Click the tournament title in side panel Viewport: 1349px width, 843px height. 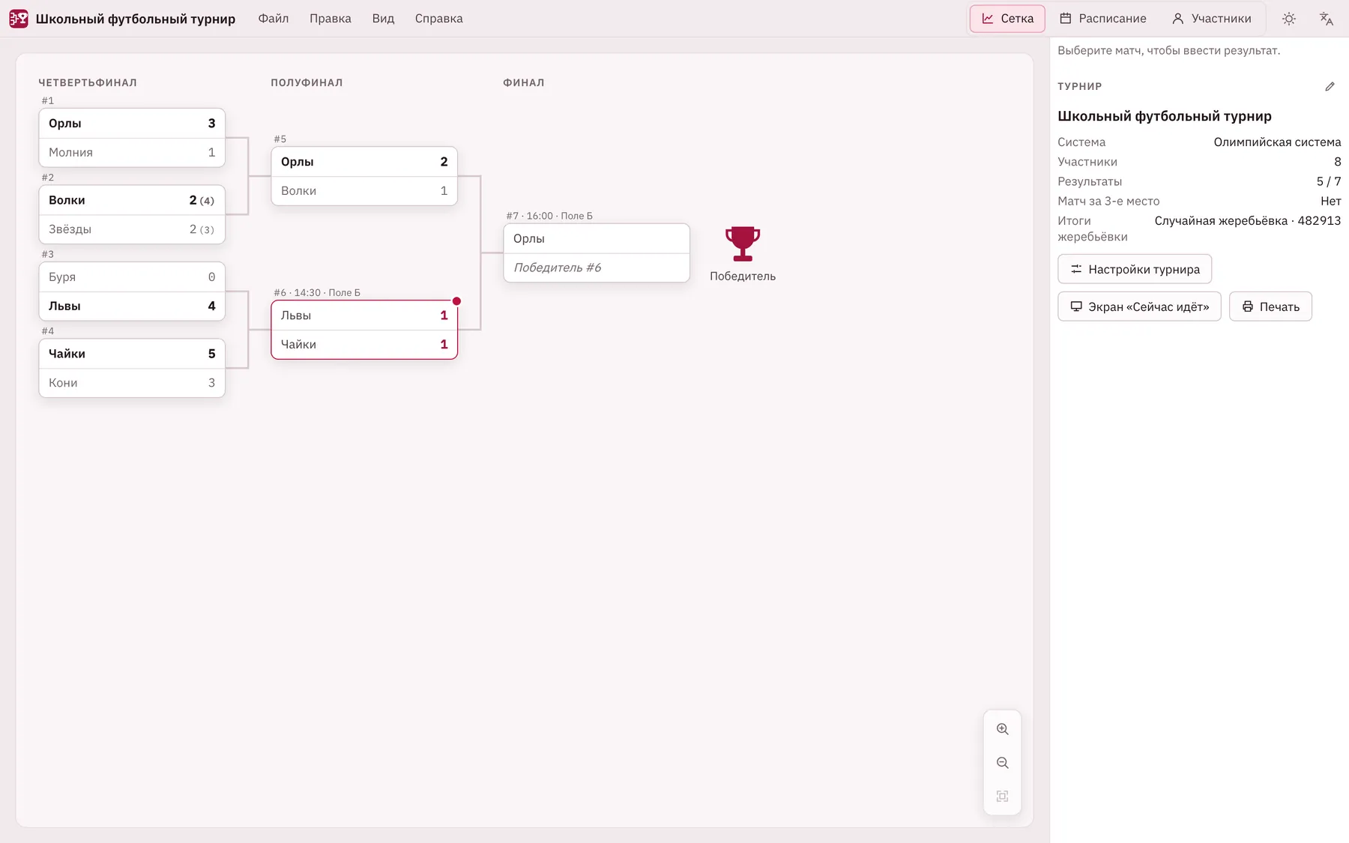1164,116
